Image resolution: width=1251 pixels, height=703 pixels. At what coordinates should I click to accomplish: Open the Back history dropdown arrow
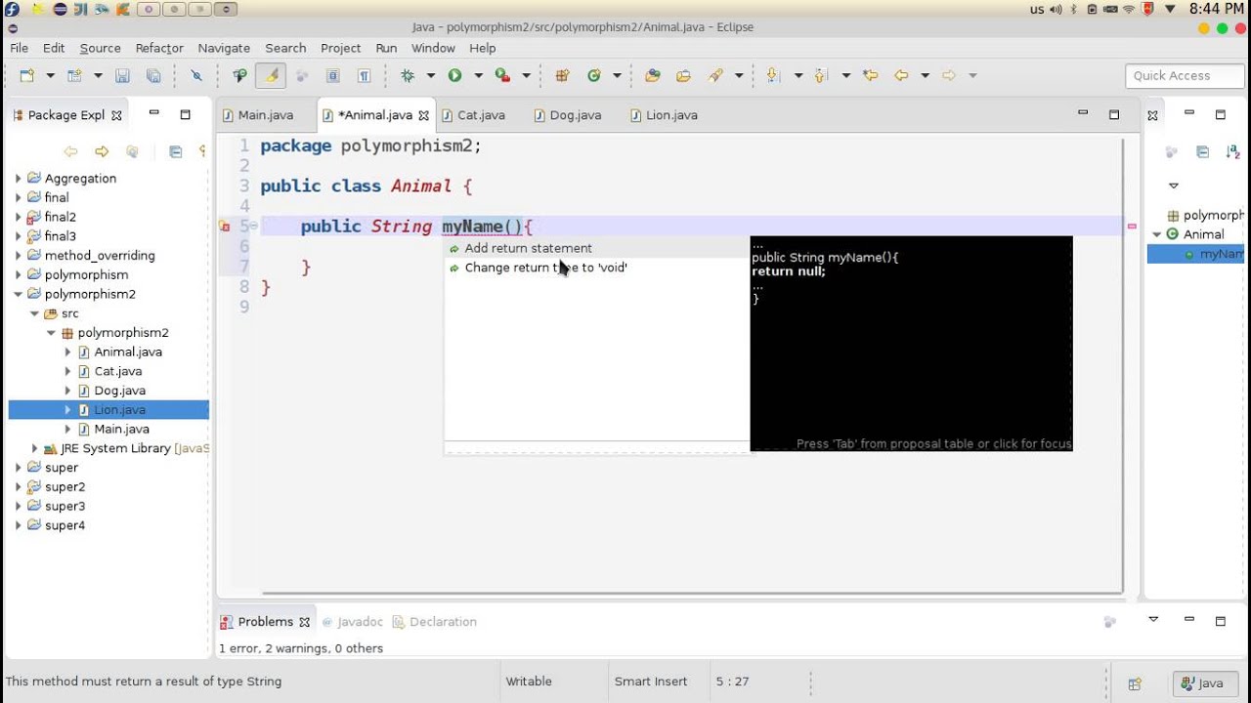click(925, 75)
